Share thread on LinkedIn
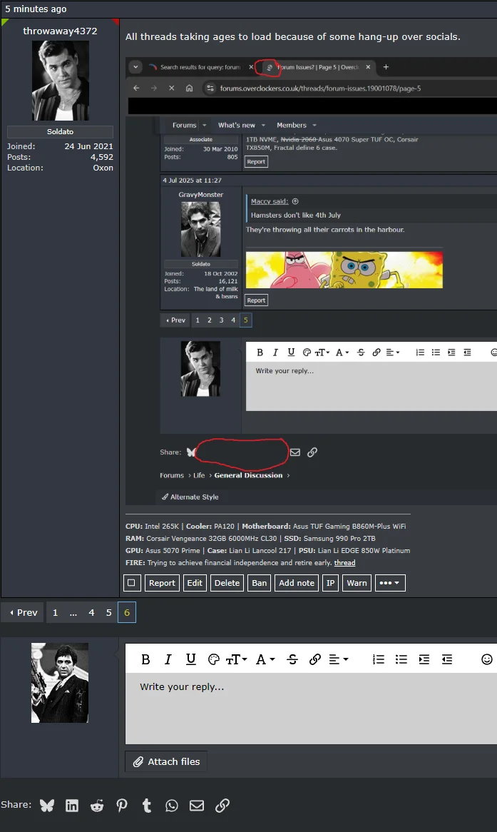The width and height of the screenshot is (497, 832). [x=71, y=806]
